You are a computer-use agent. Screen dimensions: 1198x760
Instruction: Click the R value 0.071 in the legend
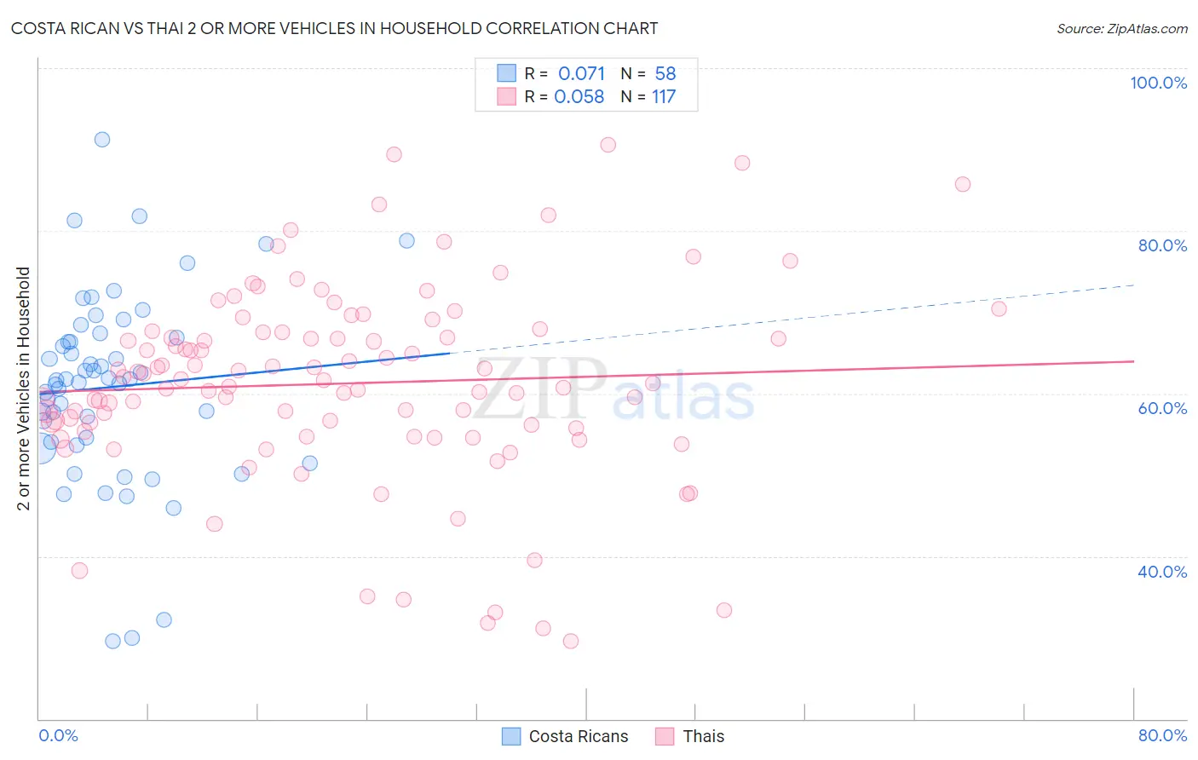tap(581, 73)
